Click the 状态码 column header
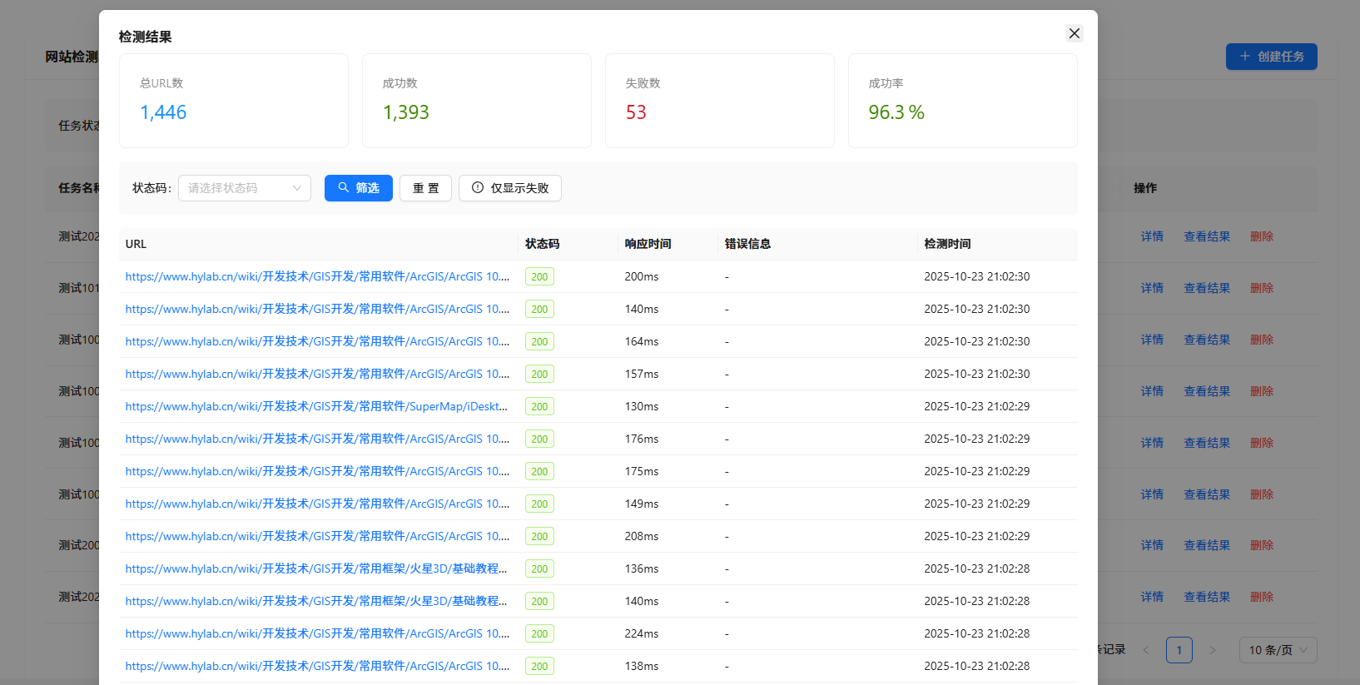The image size is (1360, 685). click(542, 244)
